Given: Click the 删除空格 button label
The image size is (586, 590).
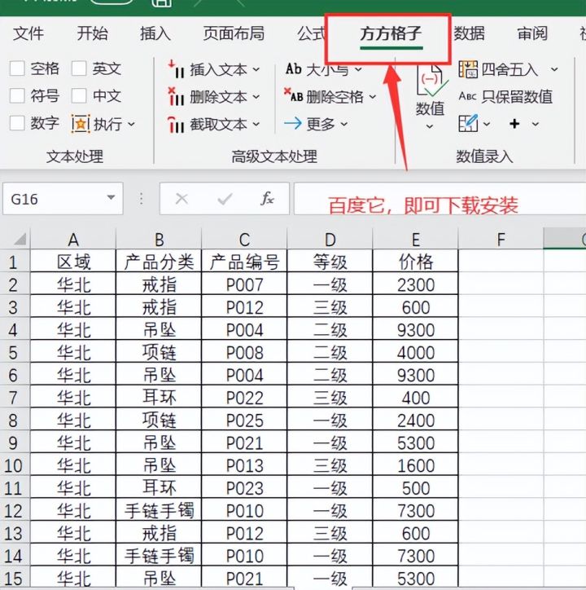Looking at the screenshot, I should pos(335,97).
